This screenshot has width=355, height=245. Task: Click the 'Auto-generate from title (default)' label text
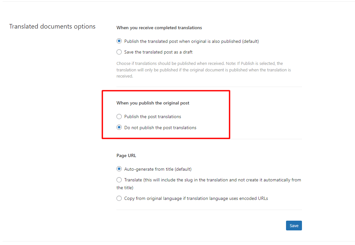pos(158,169)
